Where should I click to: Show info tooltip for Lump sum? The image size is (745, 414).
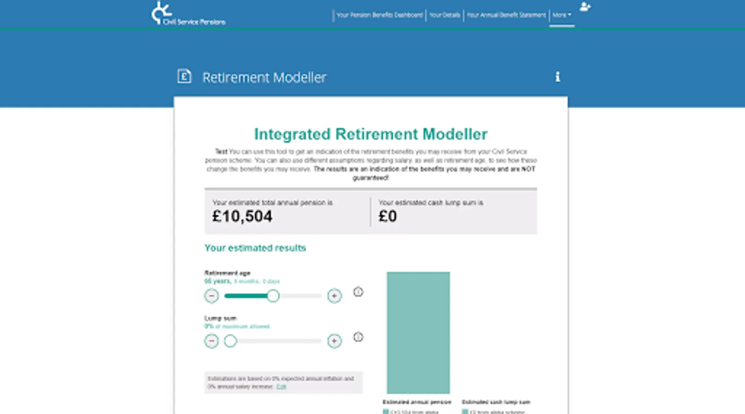358,337
